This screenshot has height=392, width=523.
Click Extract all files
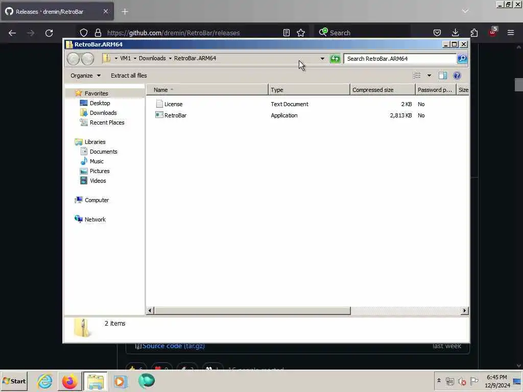129,76
